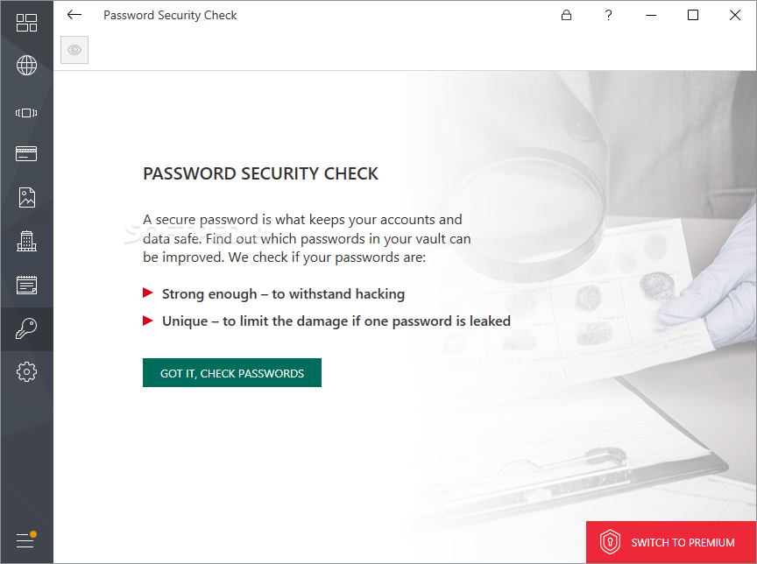Go back using the arrow button
757x564 pixels.
74,15
